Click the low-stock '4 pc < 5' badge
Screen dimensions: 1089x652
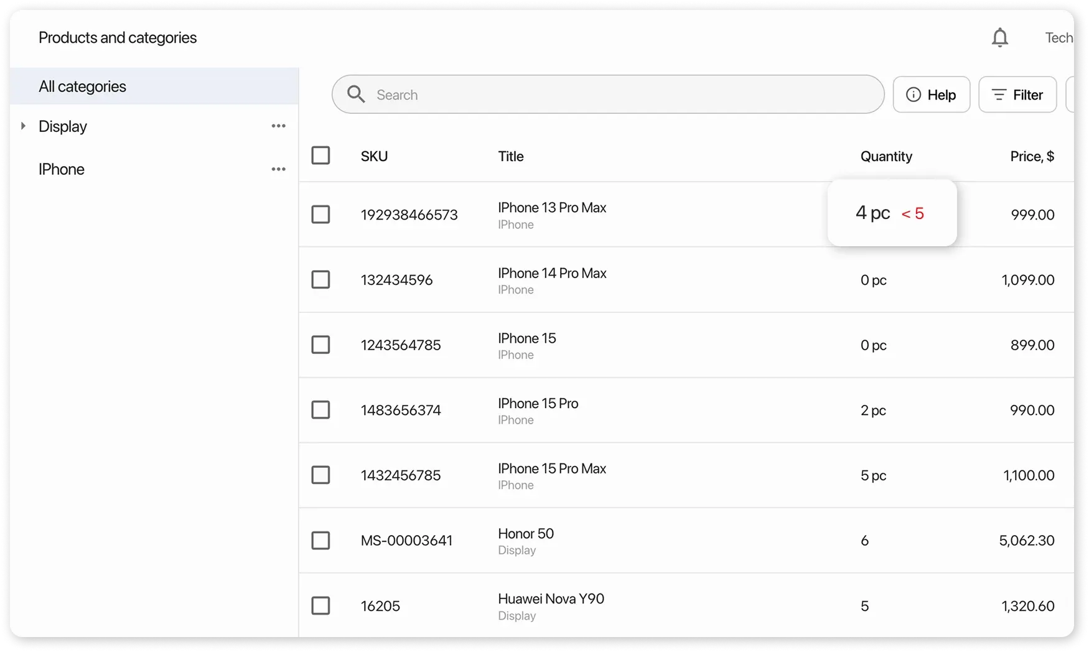891,213
